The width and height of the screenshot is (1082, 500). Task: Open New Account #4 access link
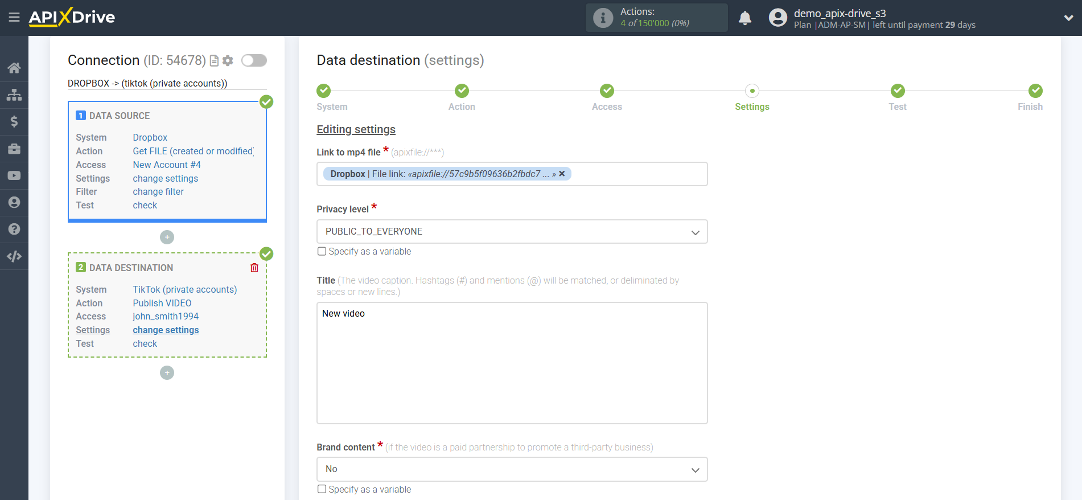167,165
